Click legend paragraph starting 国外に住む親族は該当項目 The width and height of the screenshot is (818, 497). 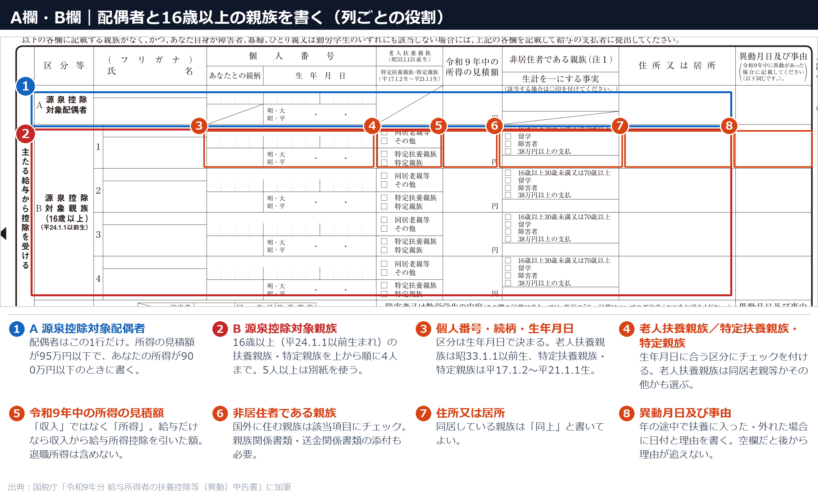[320, 441]
